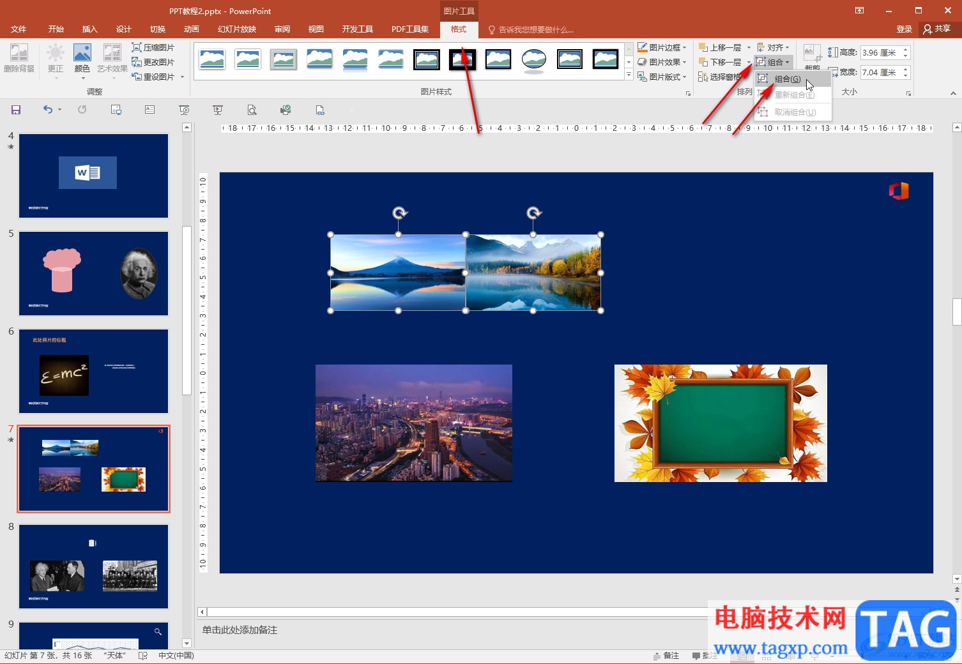Click the Height (高度) input field
Viewport: 962px width, 664px height.
[x=880, y=52]
